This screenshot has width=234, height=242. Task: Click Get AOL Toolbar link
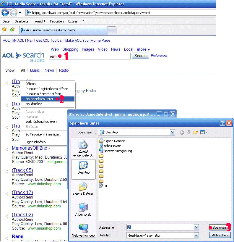click(49, 41)
